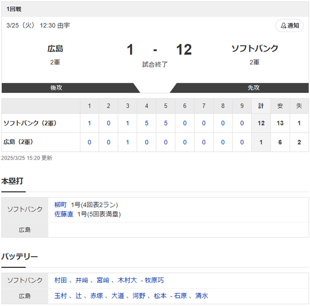The height and width of the screenshot is (306, 310).
Task: Click the 試合終了 game status text
Action: coord(155,64)
